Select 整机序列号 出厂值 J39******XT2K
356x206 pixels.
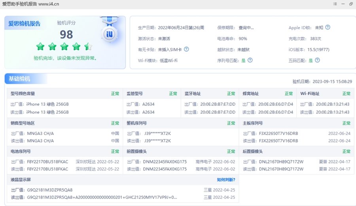157,133
